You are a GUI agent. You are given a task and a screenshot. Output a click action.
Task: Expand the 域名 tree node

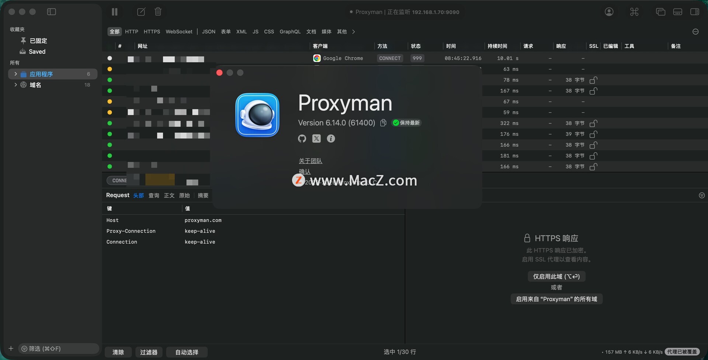click(15, 85)
